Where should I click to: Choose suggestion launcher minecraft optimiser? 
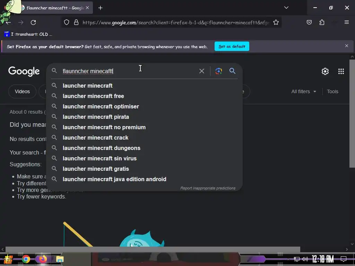[x=144, y=107]
